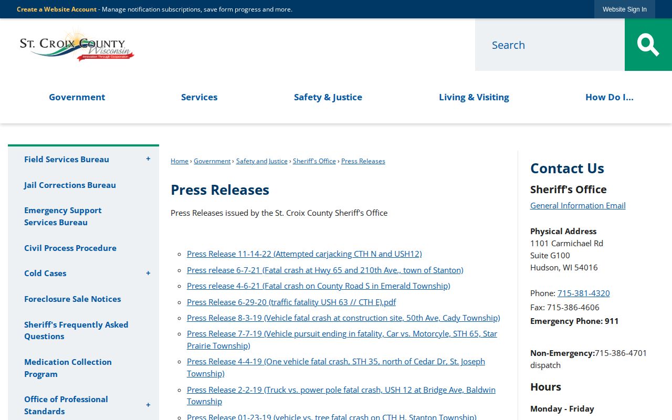The image size is (672, 420).
Task: Open Emergency Support Services Bureau link
Action: (x=63, y=216)
